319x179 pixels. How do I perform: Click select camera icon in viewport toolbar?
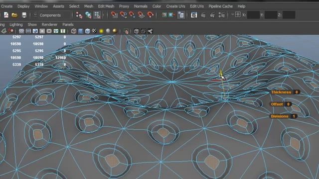pyautogui.click(x=3, y=31)
